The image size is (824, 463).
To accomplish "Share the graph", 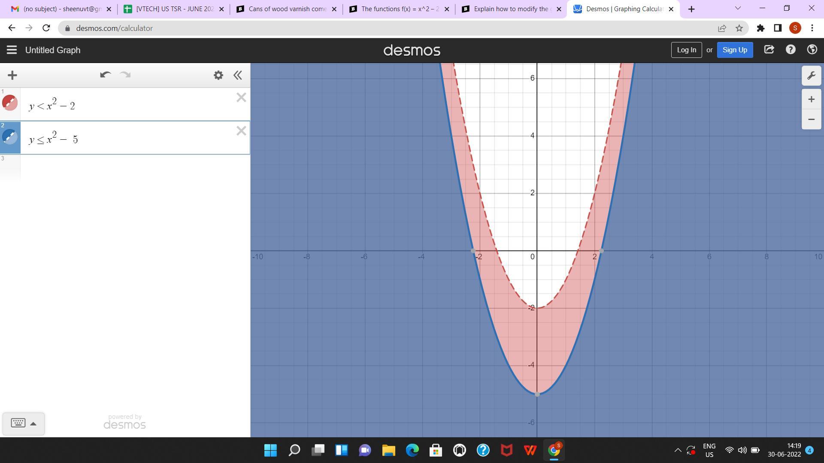I will click(x=769, y=50).
